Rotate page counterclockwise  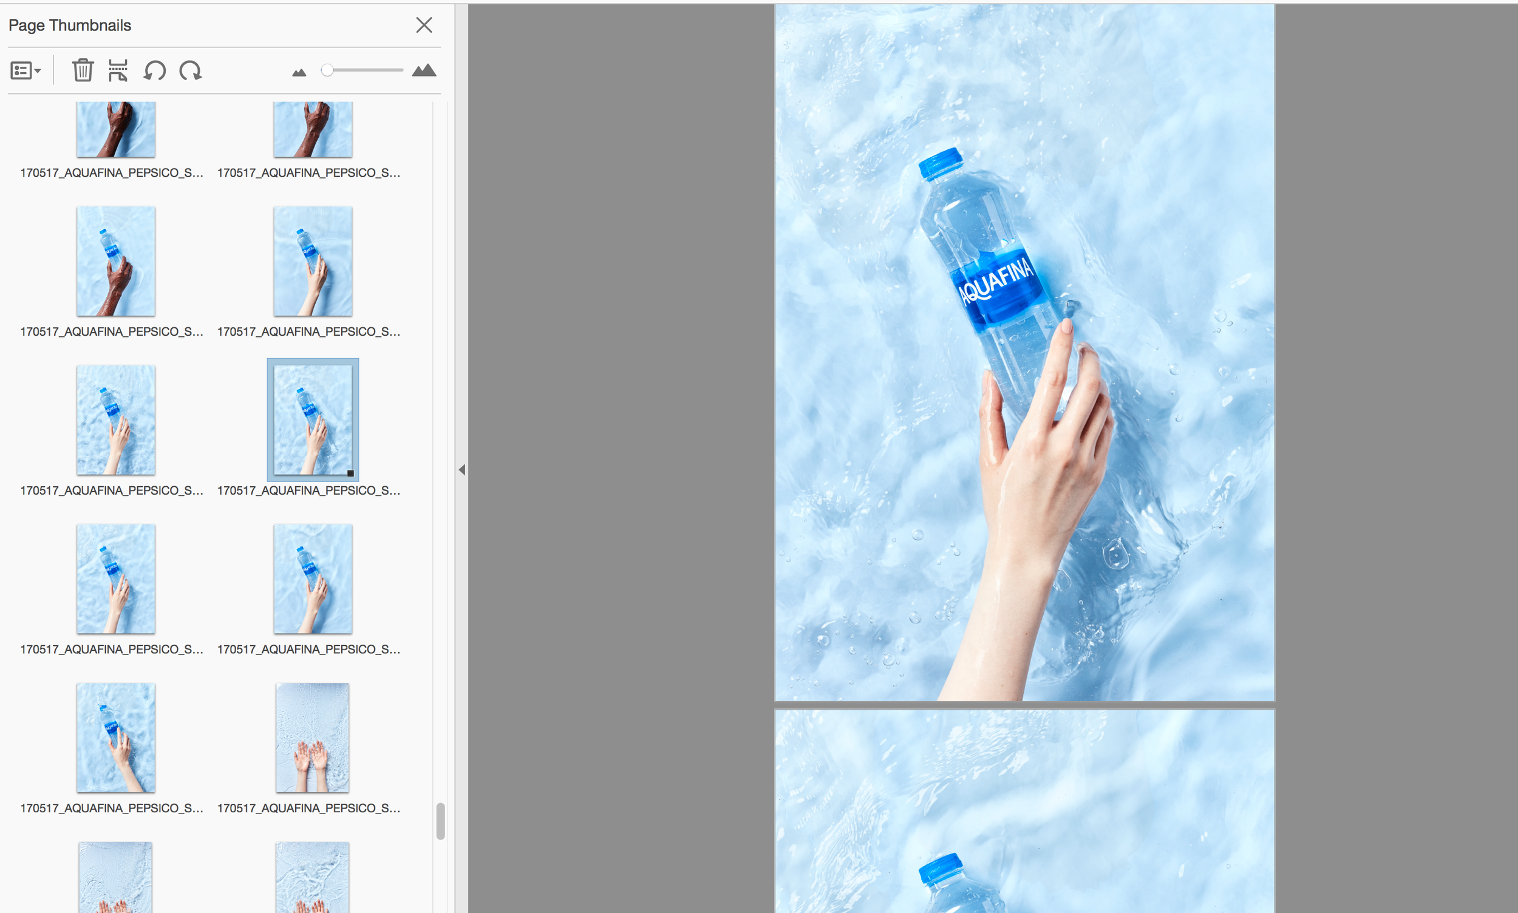click(154, 70)
